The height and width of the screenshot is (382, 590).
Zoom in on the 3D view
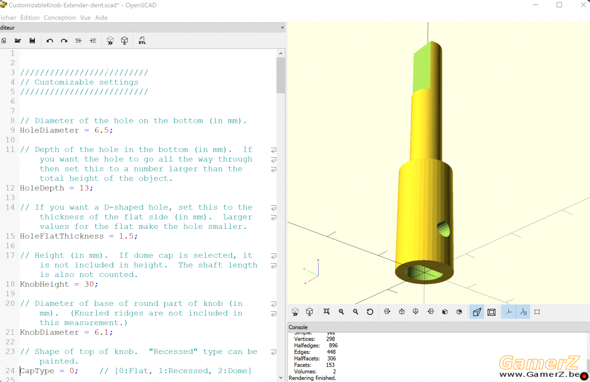coord(341,312)
